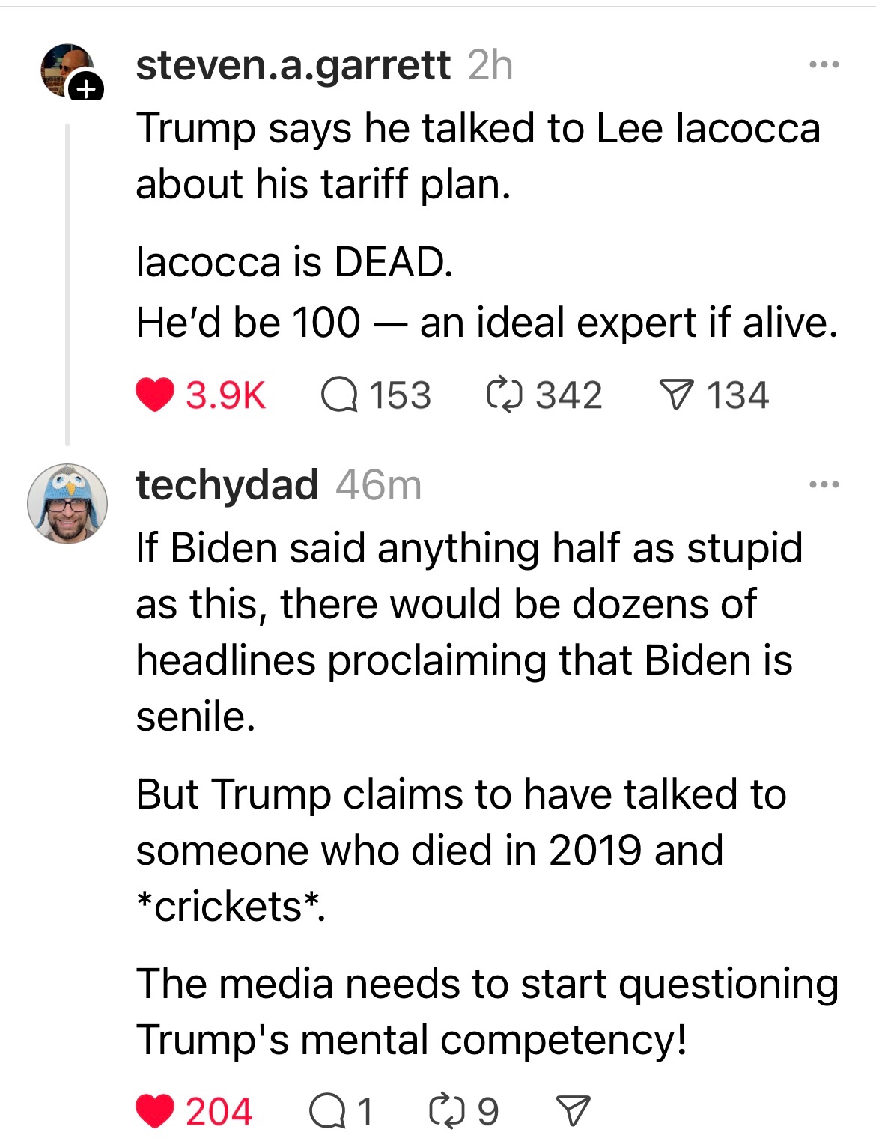Open the steven.a.garrett username link
This screenshot has width=876, height=1147.
tap(293, 65)
